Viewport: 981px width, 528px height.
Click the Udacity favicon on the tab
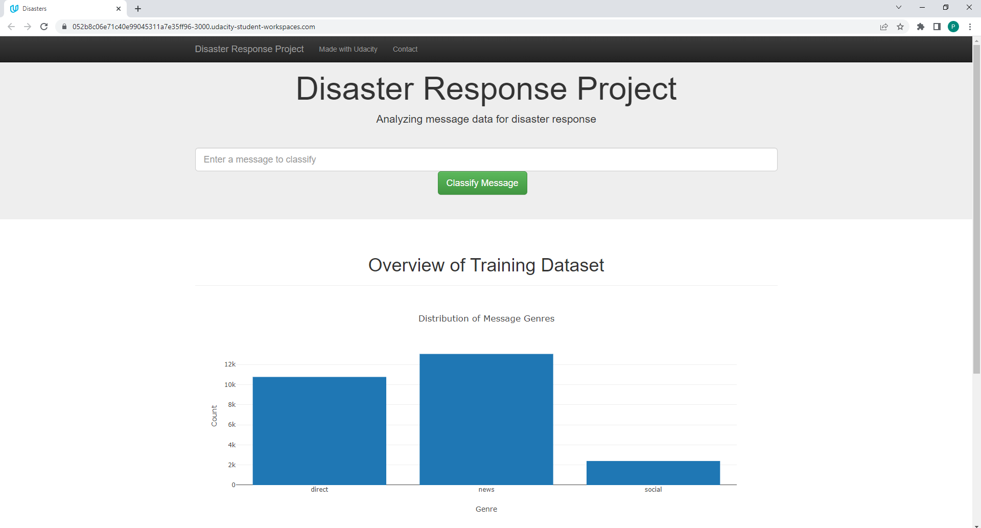pos(14,9)
